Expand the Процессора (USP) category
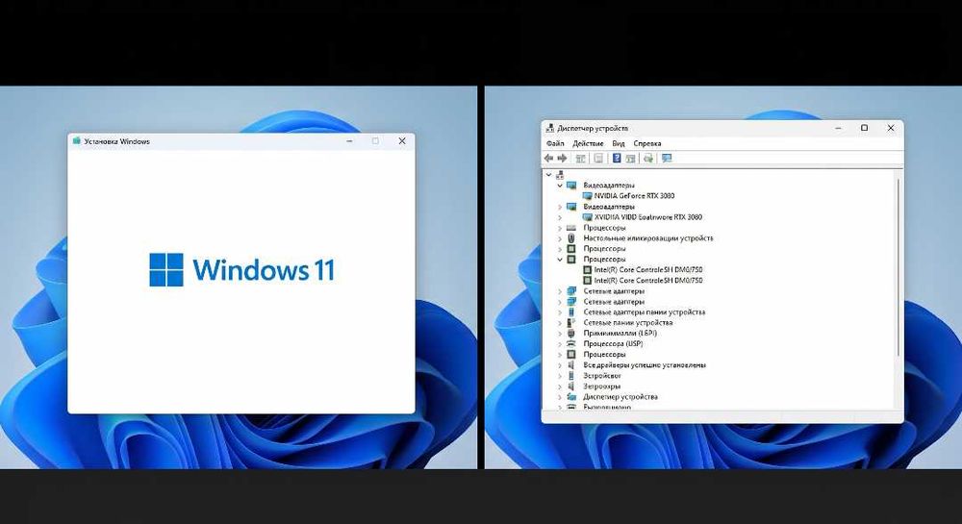This screenshot has width=962, height=524. [x=560, y=344]
